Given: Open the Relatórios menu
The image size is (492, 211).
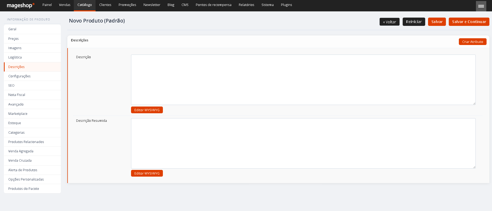Looking at the screenshot, I should 247,5.
